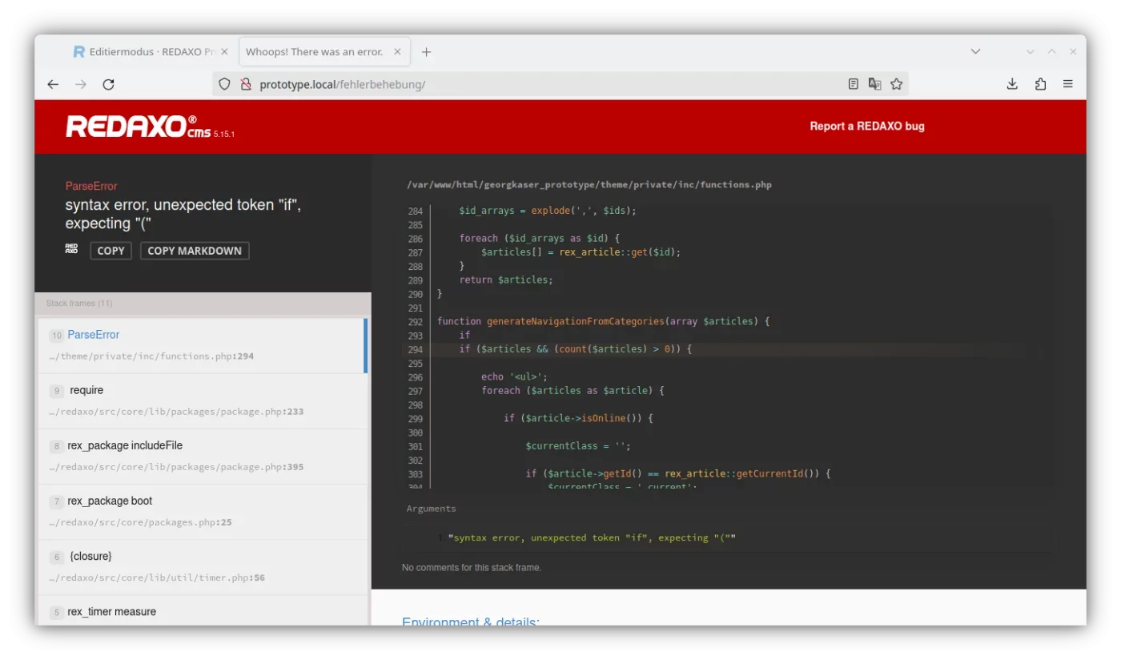Open the Firefox hamburger menu
This screenshot has width=1121, height=660.
(x=1068, y=84)
